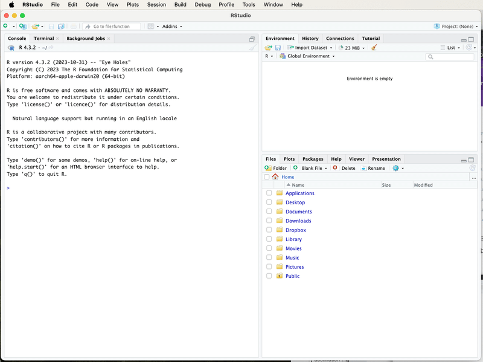Refresh the file listing

coord(472,168)
